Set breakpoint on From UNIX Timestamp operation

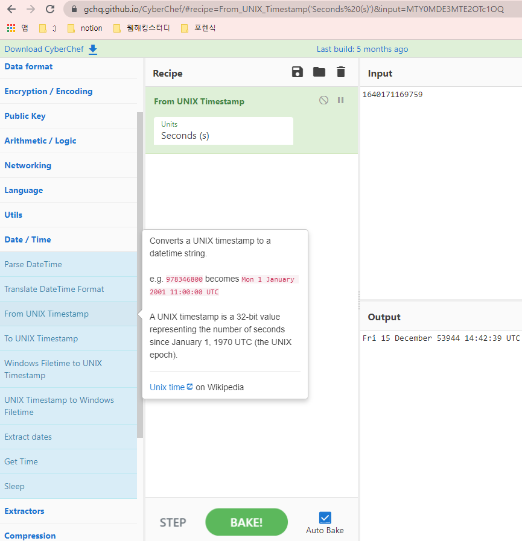tap(340, 100)
